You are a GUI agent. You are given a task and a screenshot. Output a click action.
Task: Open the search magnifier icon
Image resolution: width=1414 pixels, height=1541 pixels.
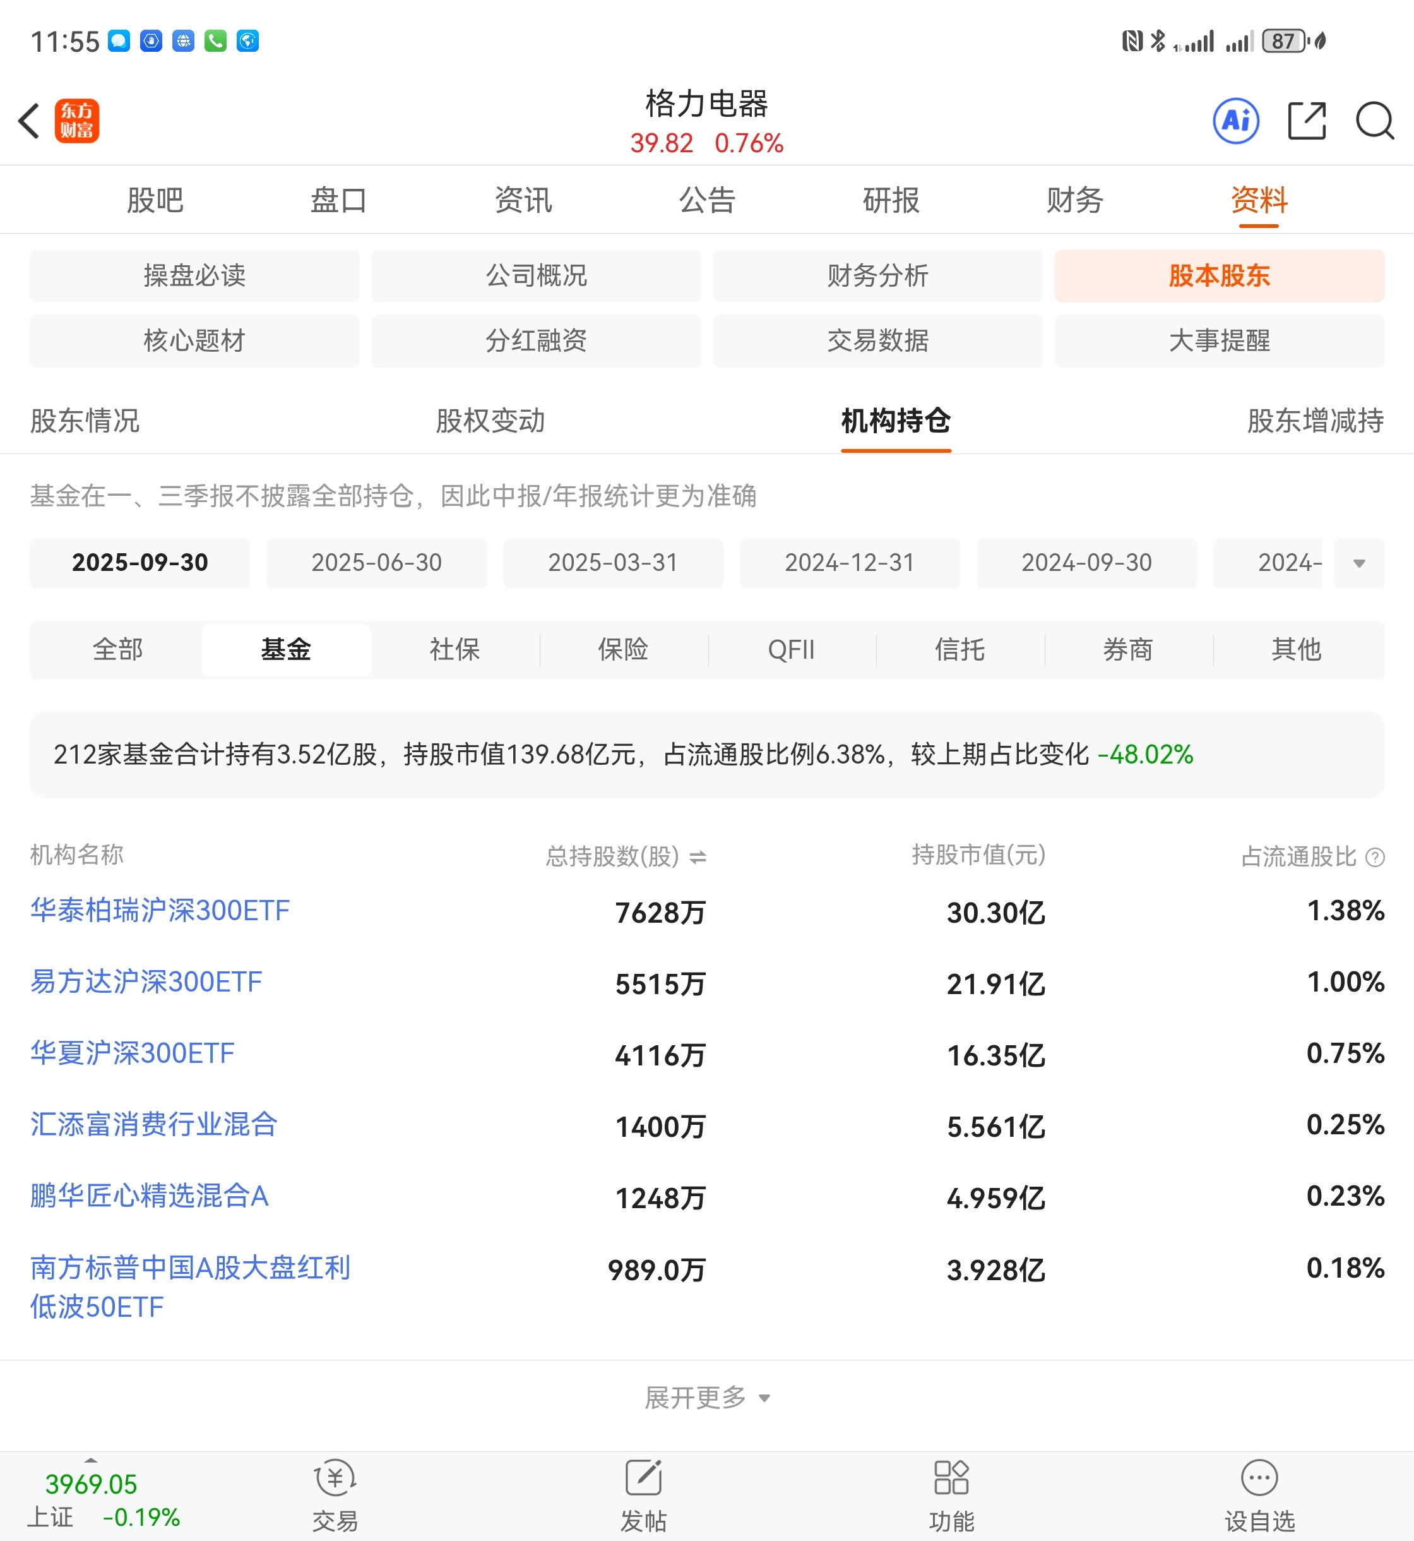[1374, 121]
